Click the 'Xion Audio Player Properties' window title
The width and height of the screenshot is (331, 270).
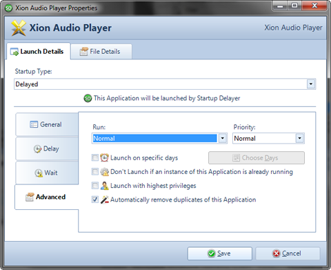coord(57,8)
